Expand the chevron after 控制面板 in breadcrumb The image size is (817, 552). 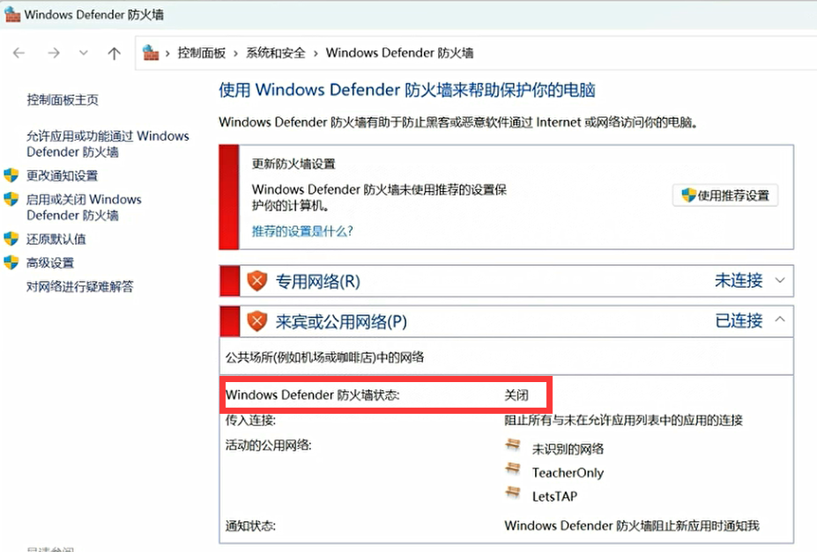235,53
